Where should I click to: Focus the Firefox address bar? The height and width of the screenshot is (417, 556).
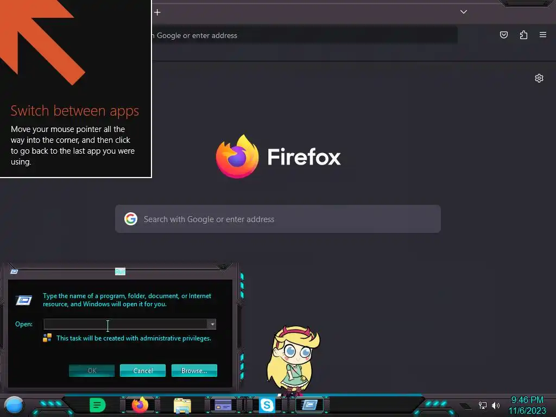click(304, 35)
